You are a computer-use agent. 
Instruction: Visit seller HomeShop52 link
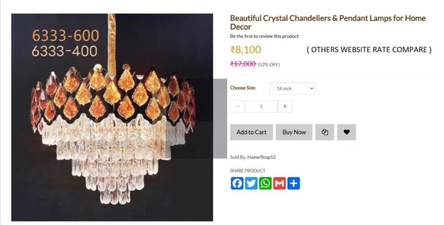pos(261,157)
